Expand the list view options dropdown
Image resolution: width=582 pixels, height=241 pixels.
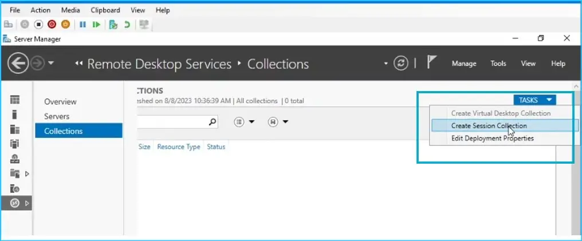tap(244, 121)
